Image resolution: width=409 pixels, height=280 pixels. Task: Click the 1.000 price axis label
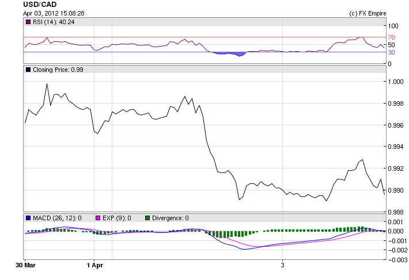[x=396, y=82]
